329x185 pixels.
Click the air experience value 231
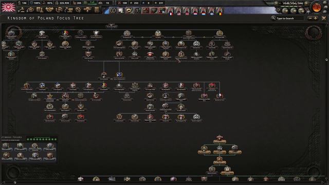click(x=161, y=3)
